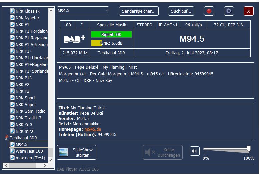This screenshot has width=259, height=174.
Task: Click the music icon beside NRK Sport
Action: pos(12,98)
